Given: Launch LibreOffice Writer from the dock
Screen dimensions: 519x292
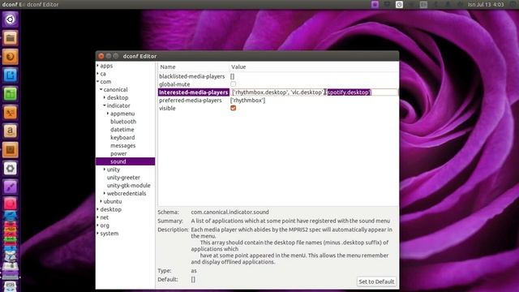Looking at the screenshot, I should coord(11,75).
